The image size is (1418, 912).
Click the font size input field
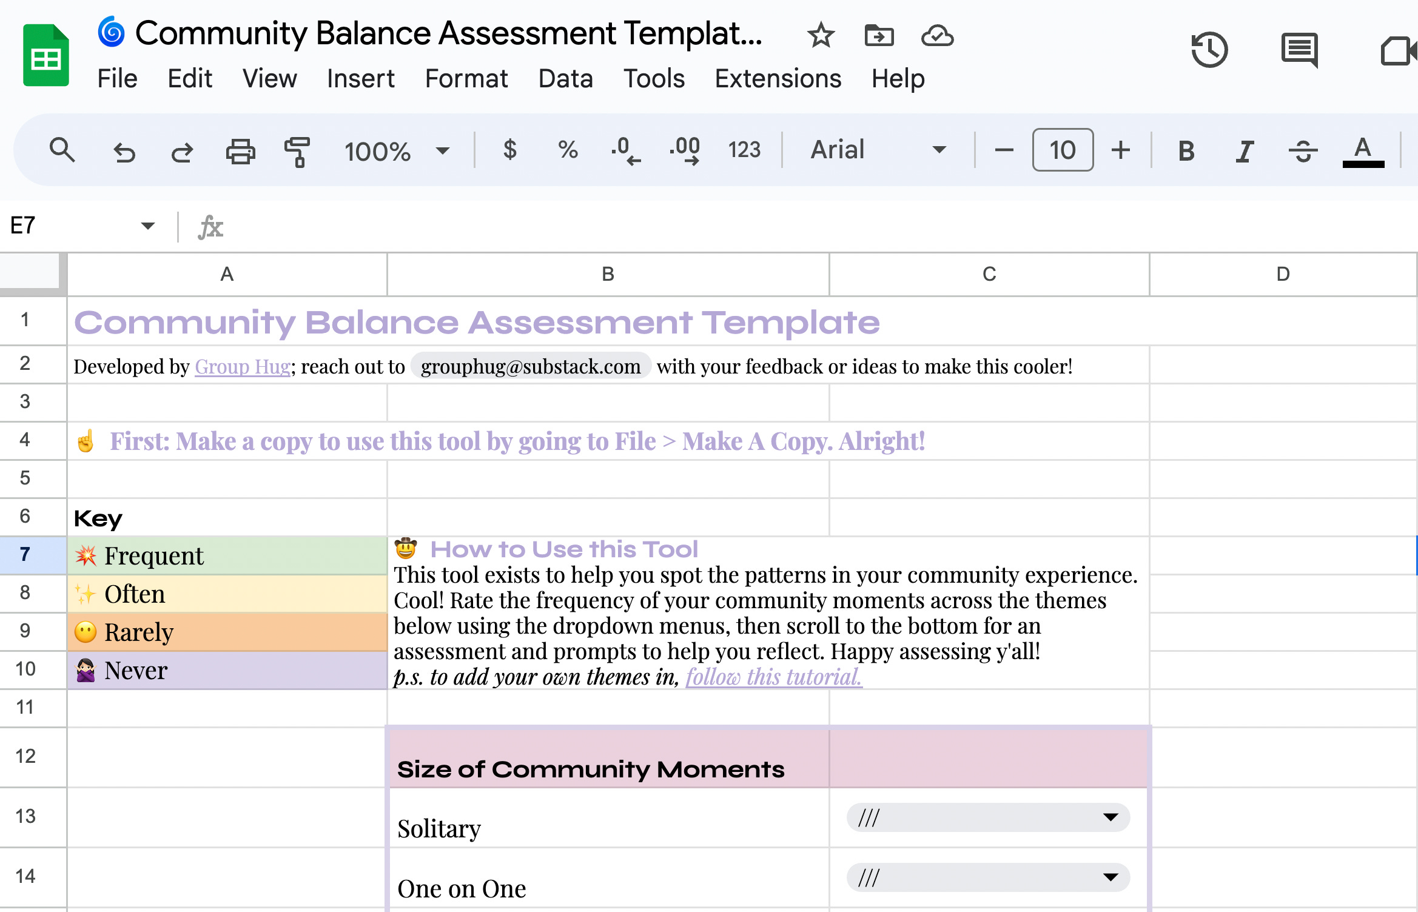pyautogui.click(x=1062, y=150)
